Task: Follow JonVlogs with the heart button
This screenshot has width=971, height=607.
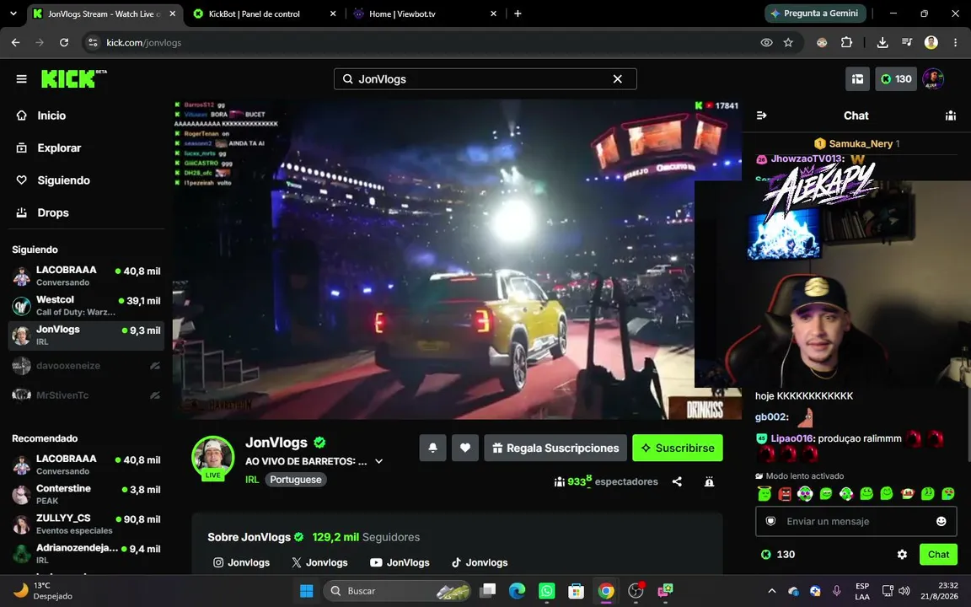Action: click(465, 448)
